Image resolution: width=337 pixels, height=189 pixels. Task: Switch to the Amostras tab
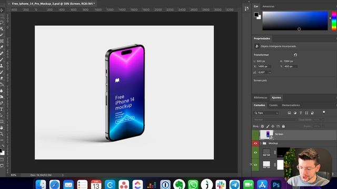coord(268,6)
